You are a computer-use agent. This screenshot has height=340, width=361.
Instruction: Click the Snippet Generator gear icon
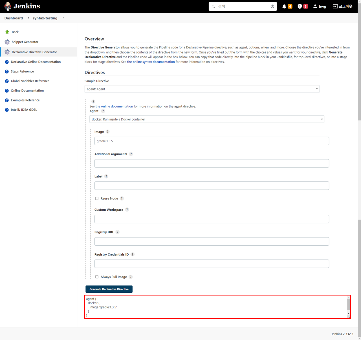click(7, 42)
